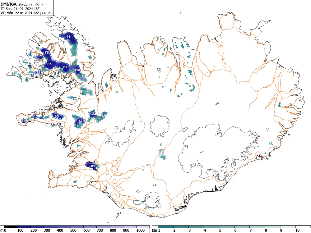Click the black 0–100 m legend swatch
Image resolution: width=311 pixels, height=233 pixels.
[x=11, y=227]
